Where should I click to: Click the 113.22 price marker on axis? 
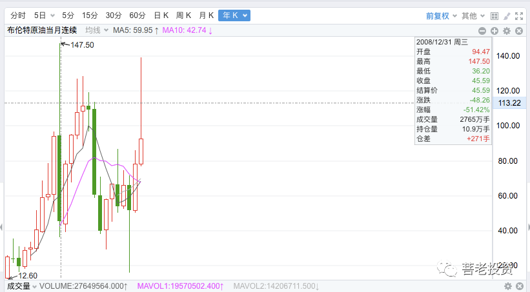pyautogui.click(x=511, y=103)
